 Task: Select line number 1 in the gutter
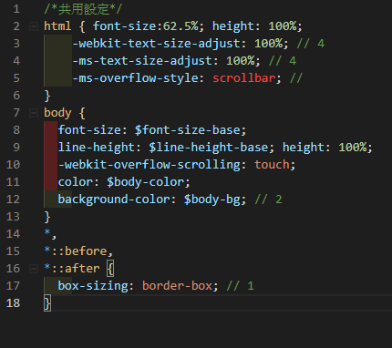click(16, 9)
